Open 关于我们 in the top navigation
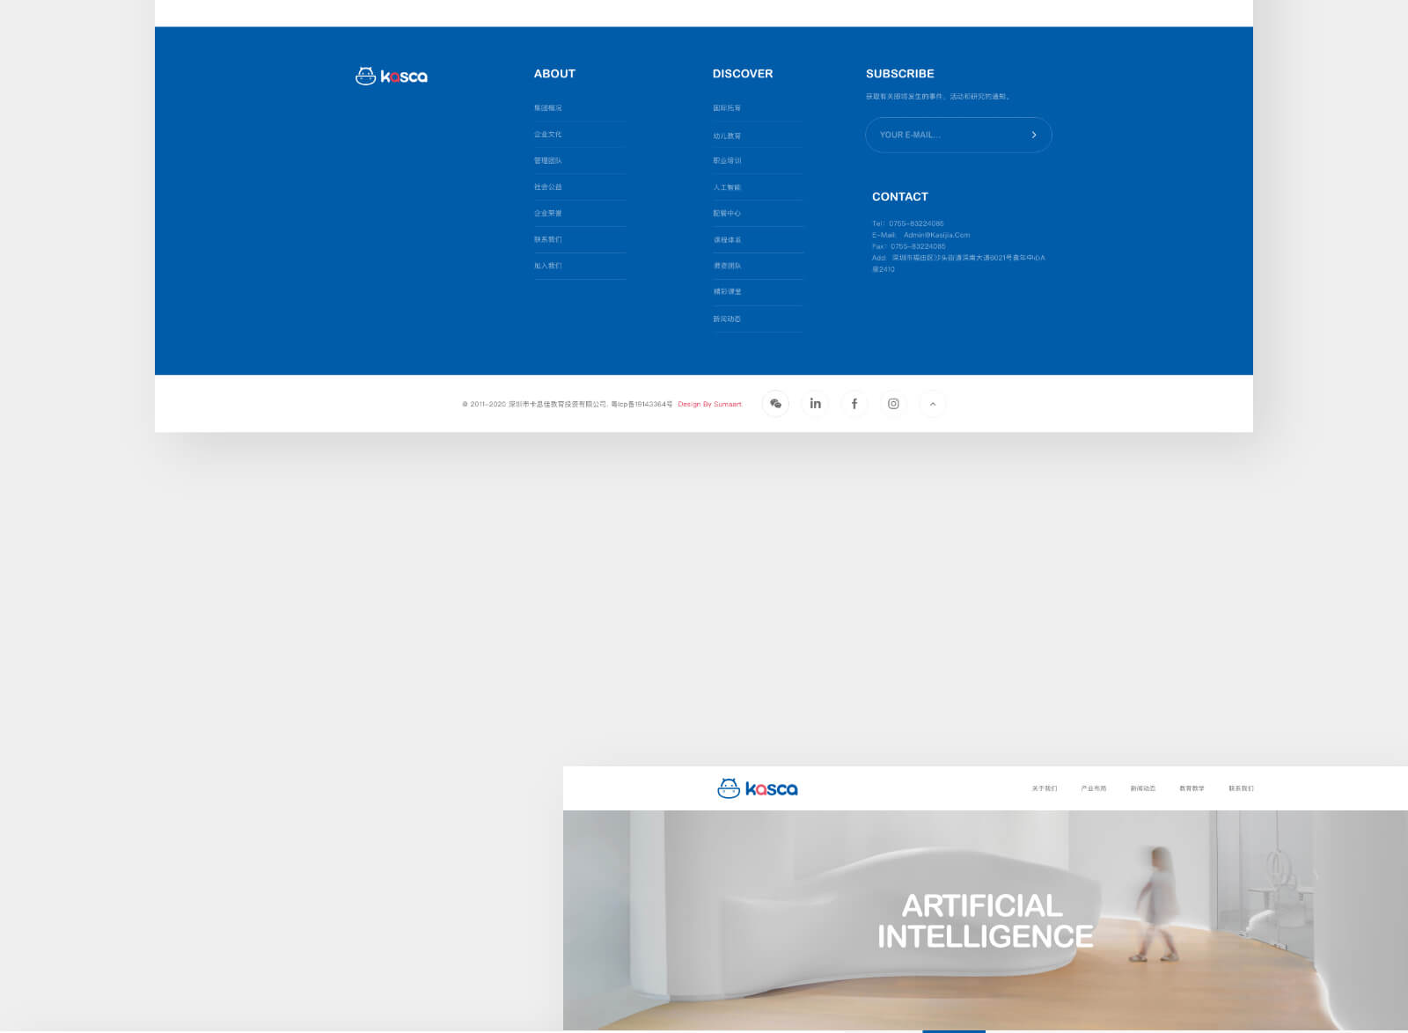The image size is (1408, 1033). coord(1045,788)
